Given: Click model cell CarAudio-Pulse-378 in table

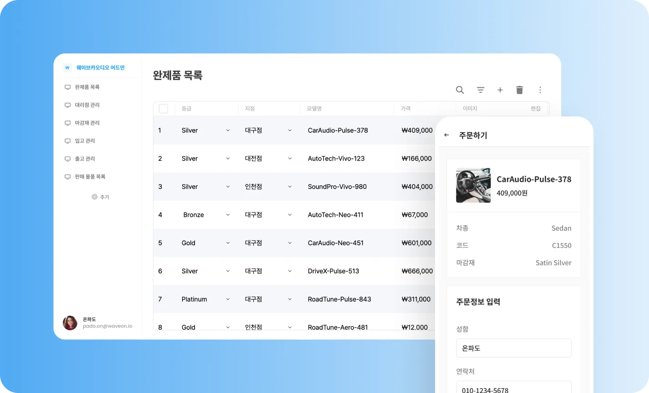Looking at the screenshot, I should 338,131.
